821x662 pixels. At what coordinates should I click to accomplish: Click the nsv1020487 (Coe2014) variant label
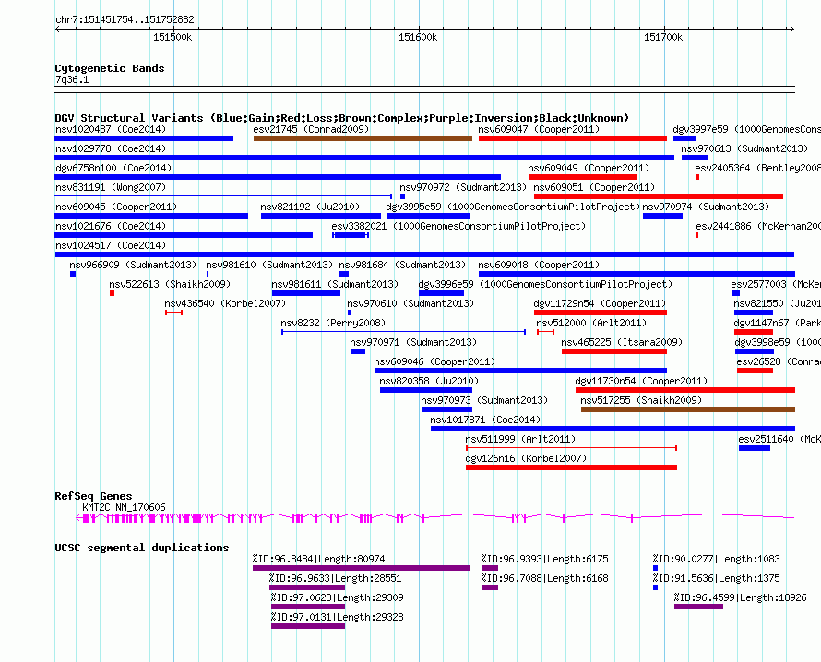[111, 129]
